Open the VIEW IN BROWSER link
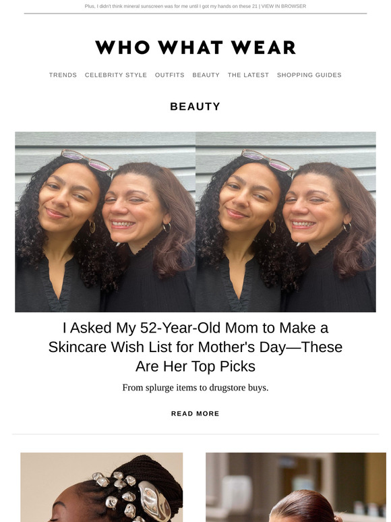Image resolution: width=391 pixels, height=522 pixels. [284, 6]
